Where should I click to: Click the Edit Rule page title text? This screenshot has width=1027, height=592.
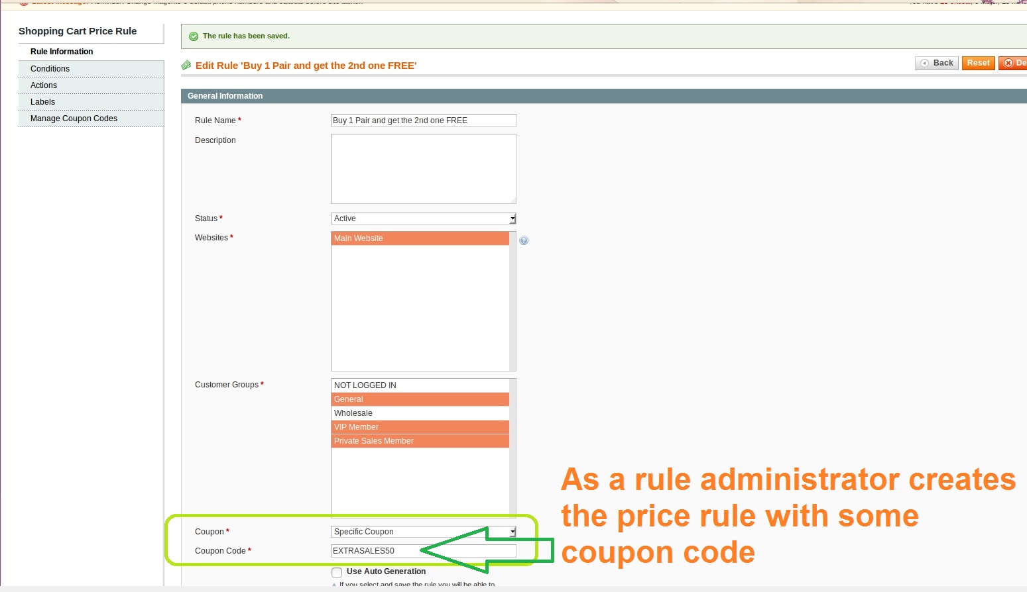point(306,66)
